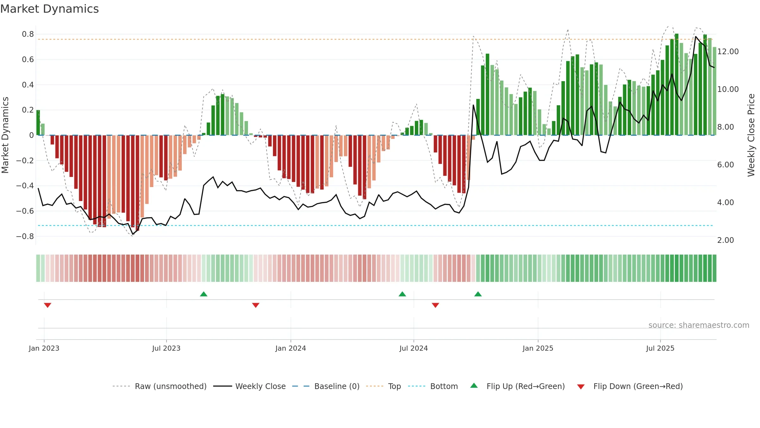The image size is (760, 428).
Task: Click the blue dashed Baseline legend line sample
Action: tap(301, 386)
